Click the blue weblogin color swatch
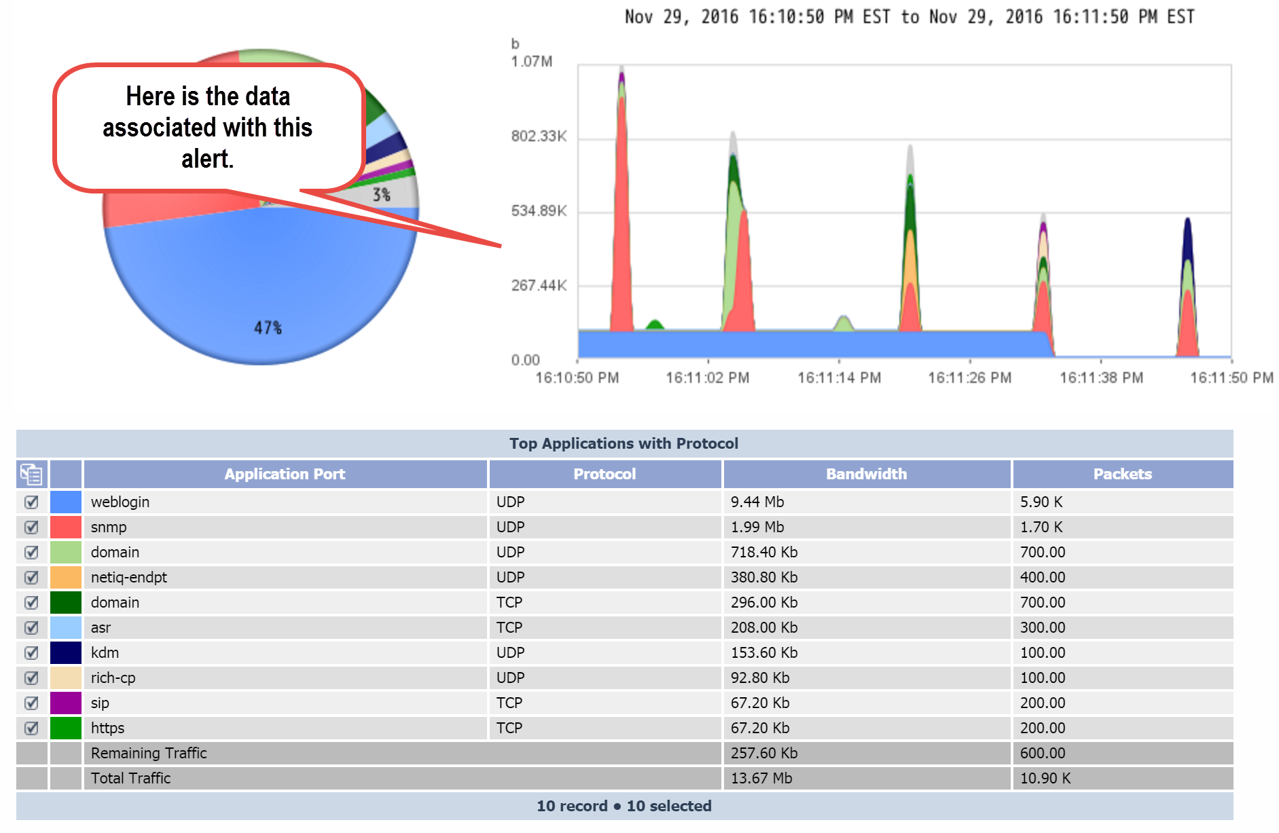Image resolution: width=1279 pixels, height=833 pixels. (66, 502)
